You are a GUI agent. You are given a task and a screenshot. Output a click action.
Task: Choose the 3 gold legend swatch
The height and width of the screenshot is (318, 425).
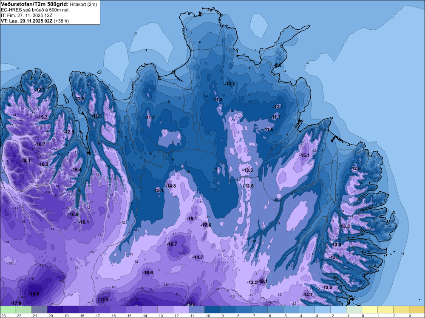click(x=416, y=309)
